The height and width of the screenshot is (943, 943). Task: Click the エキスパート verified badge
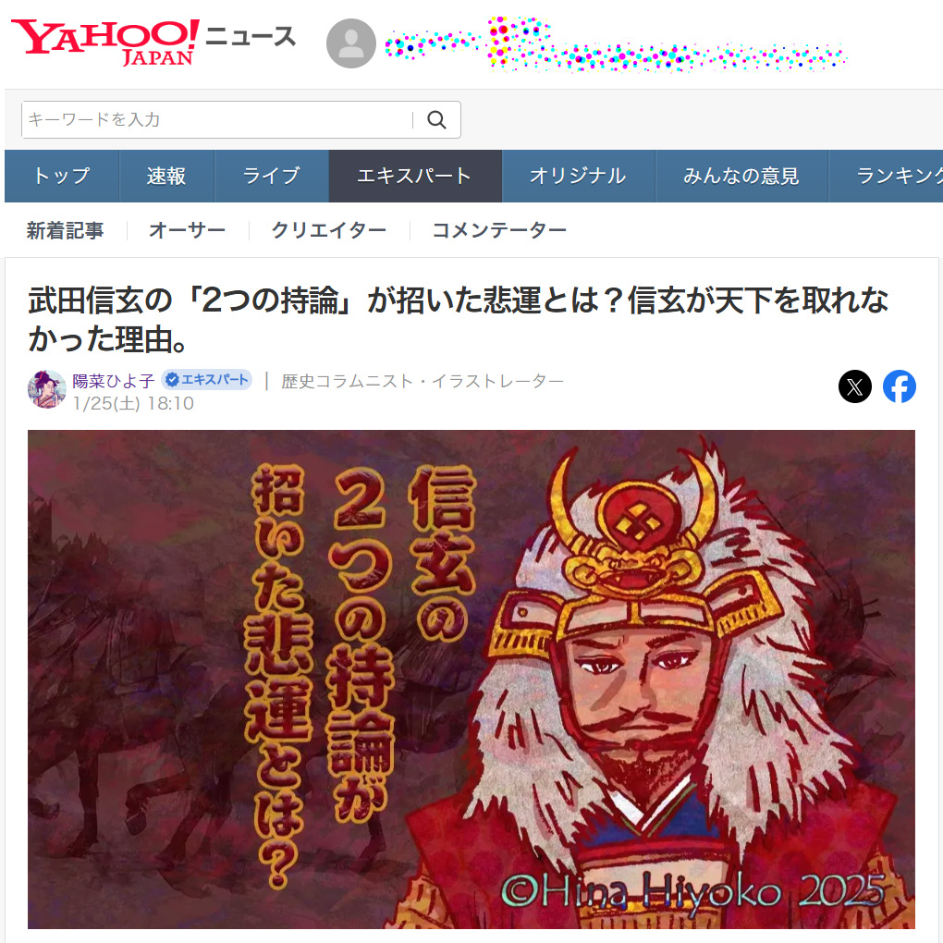206,379
